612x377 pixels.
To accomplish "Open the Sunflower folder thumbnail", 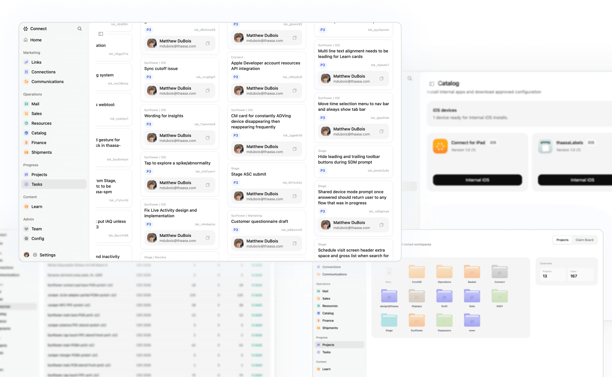I will pos(417,320).
